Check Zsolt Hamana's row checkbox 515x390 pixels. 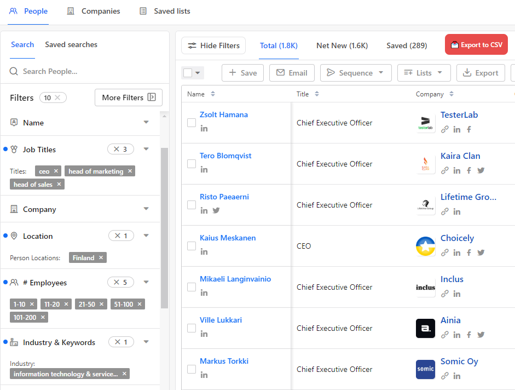click(x=192, y=123)
